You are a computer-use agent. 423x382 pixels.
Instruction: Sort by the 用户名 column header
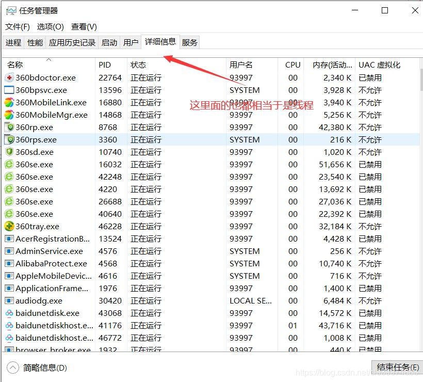(x=252, y=65)
